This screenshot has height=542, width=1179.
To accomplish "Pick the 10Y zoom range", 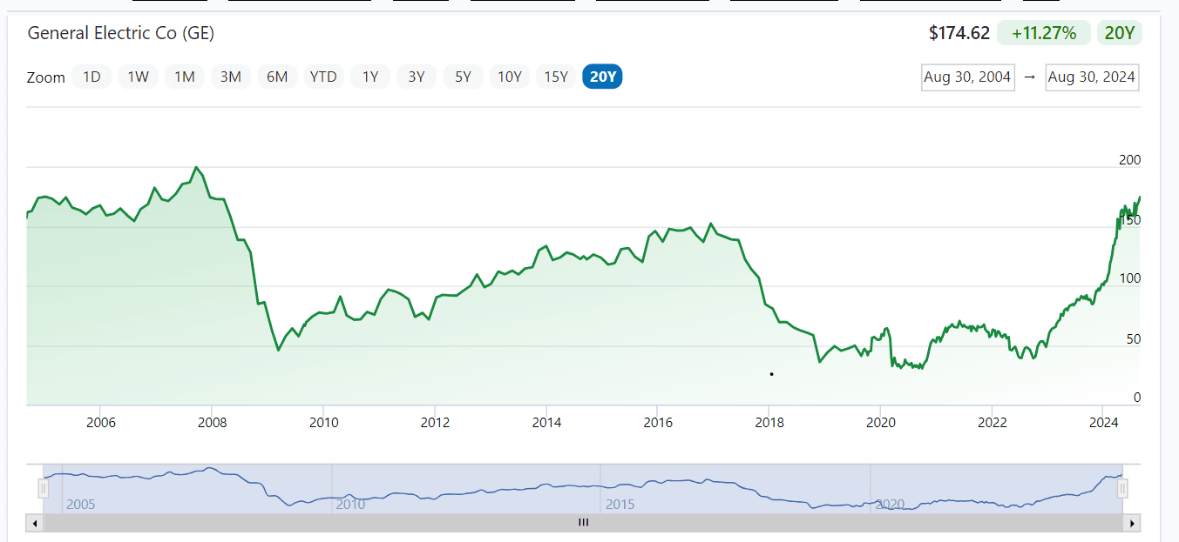I will tap(510, 77).
